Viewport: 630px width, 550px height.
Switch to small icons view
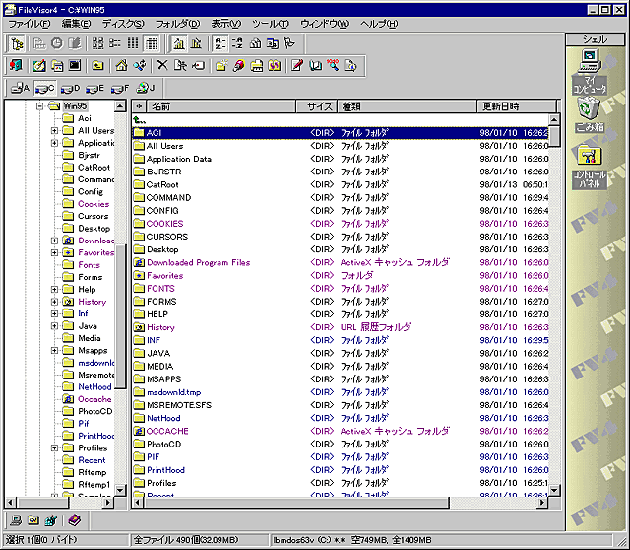pos(115,43)
